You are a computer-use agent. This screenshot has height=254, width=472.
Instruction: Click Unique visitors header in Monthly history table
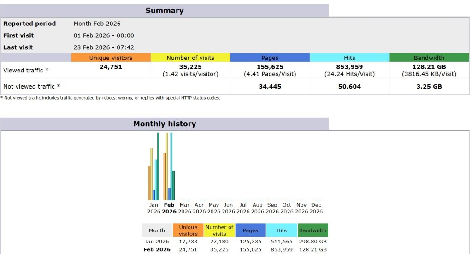pyautogui.click(x=188, y=230)
